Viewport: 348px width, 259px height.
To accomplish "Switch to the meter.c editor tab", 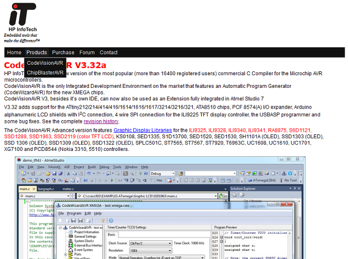I will pyautogui.click(x=68, y=189).
